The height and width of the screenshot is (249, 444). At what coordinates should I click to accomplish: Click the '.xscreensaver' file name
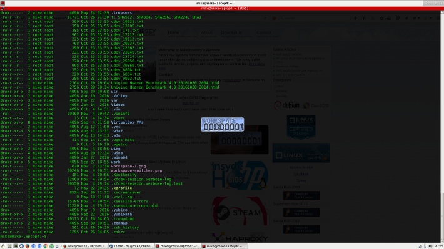[126, 192]
